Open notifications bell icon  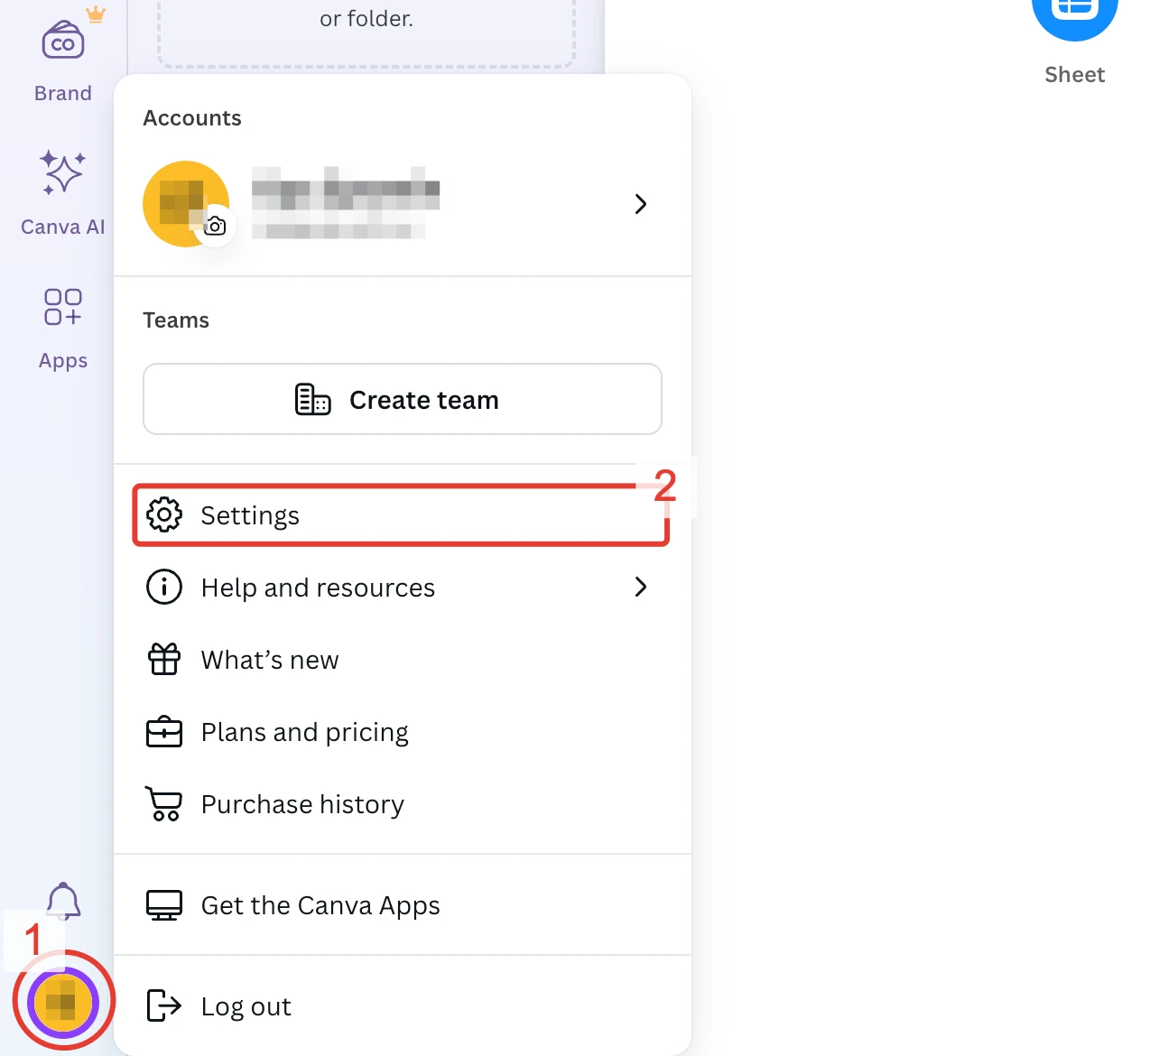tap(63, 901)
